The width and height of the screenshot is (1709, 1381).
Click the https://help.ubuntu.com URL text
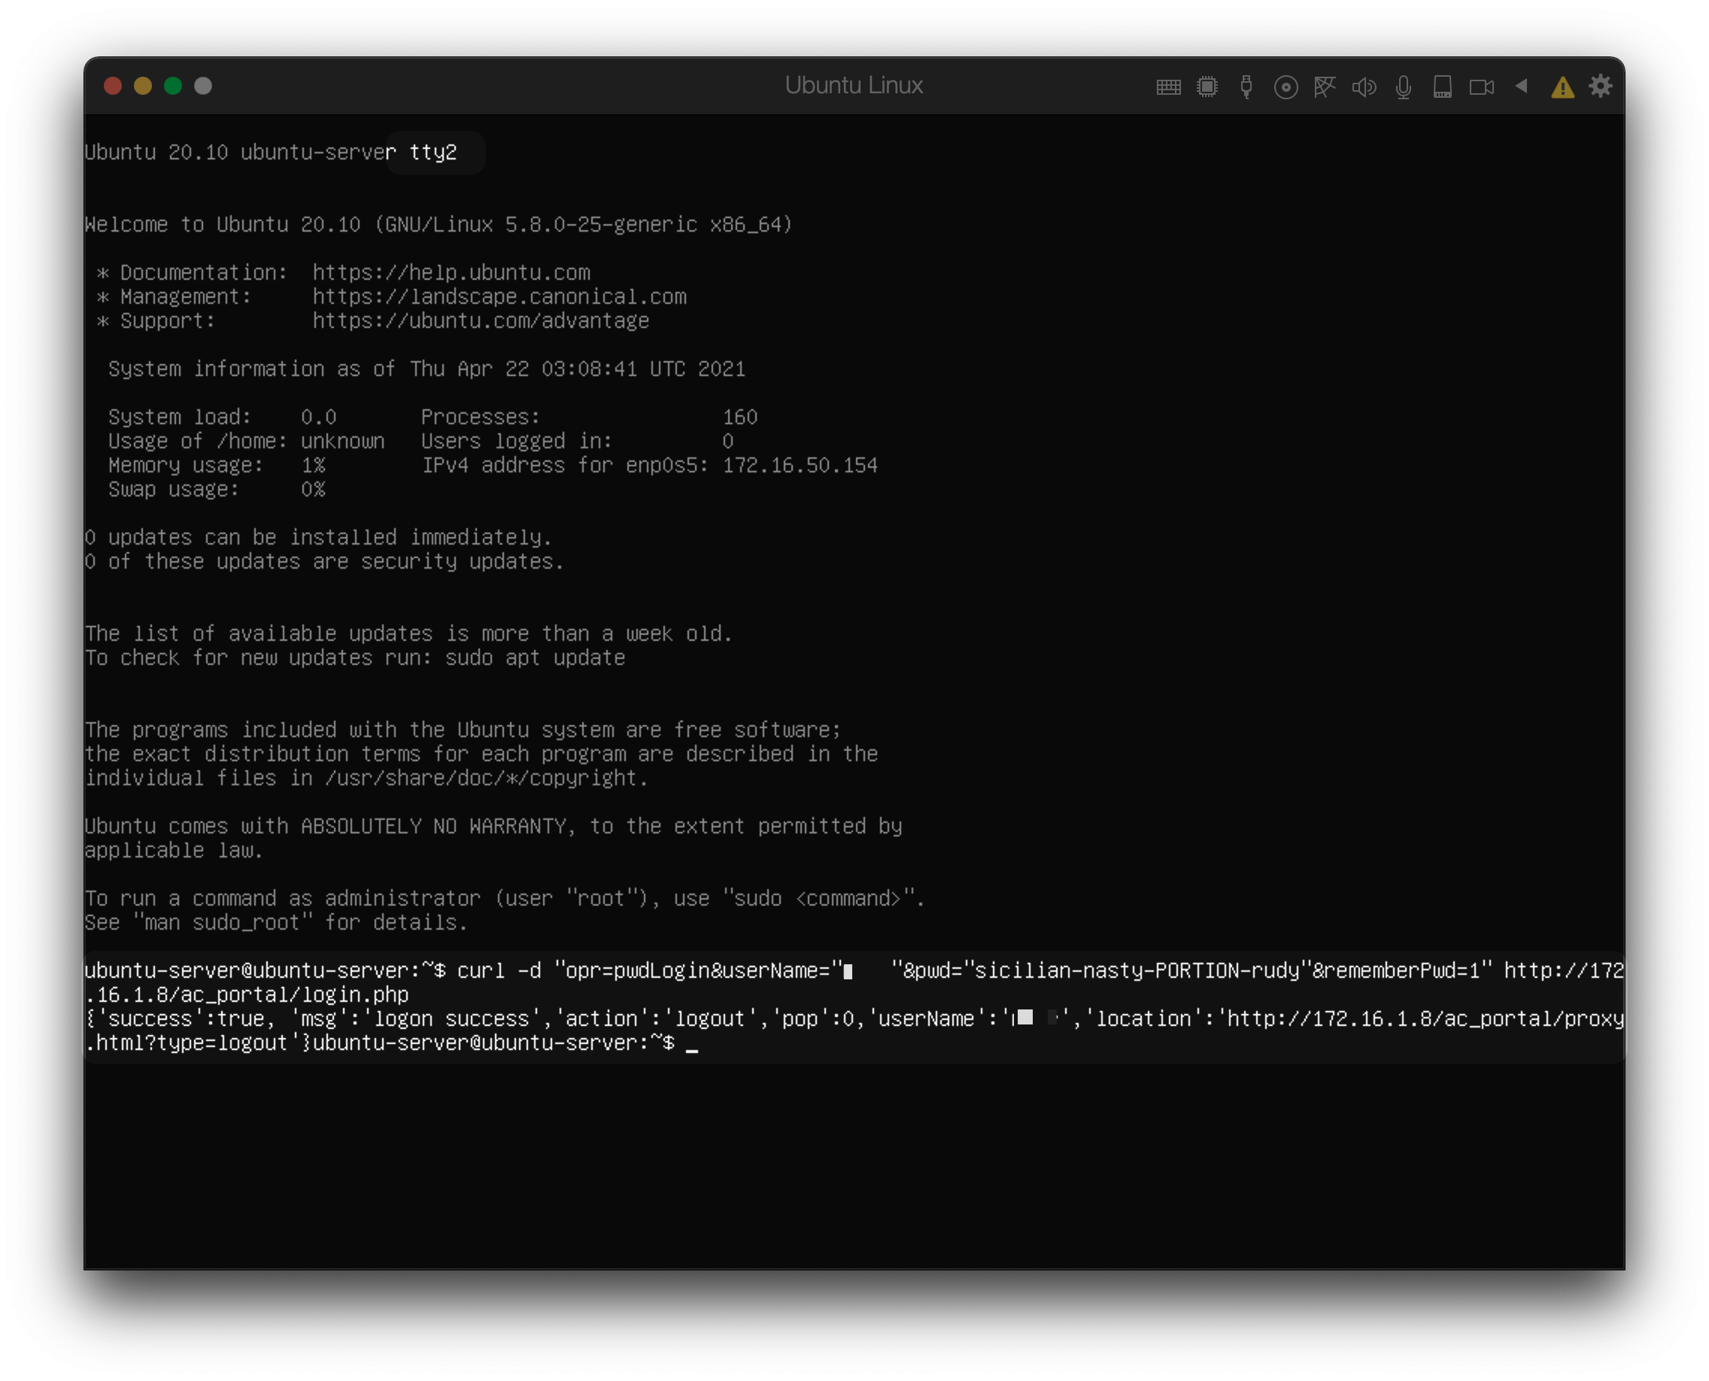pyautogui.click(x=451, y=273)
